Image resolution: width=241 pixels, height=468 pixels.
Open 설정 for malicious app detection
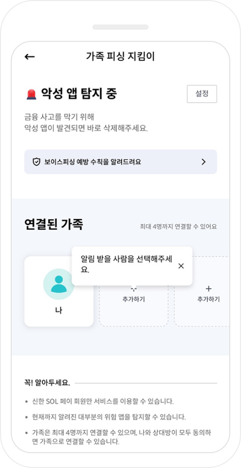(202, 94)
